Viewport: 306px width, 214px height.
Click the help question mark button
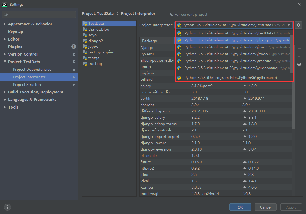[7, 207]
